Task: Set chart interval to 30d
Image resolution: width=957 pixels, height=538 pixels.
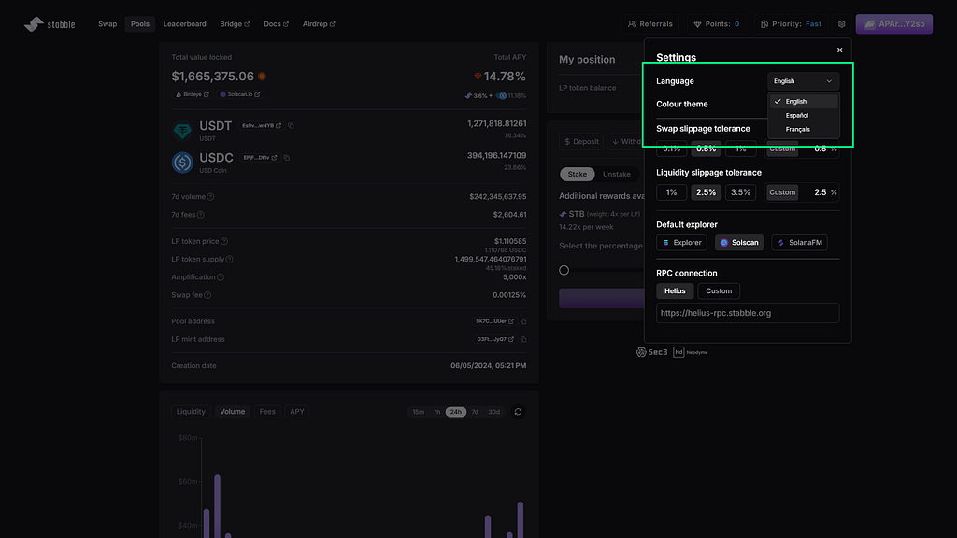Action: pos(493,412)
